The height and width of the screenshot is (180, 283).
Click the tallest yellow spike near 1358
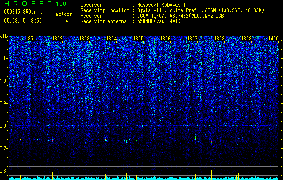tap(212, 175)
